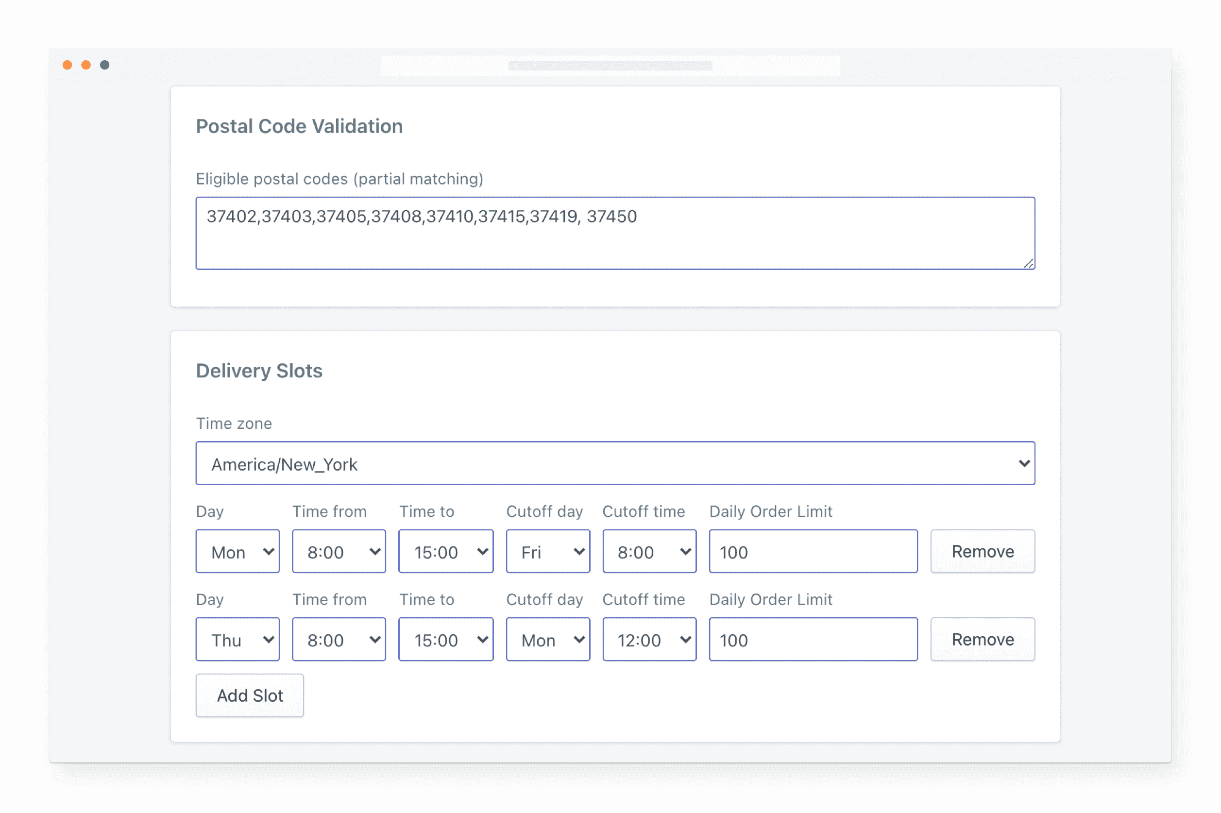Open second row Cutoff day Mon dropdown

coord(547,639)
